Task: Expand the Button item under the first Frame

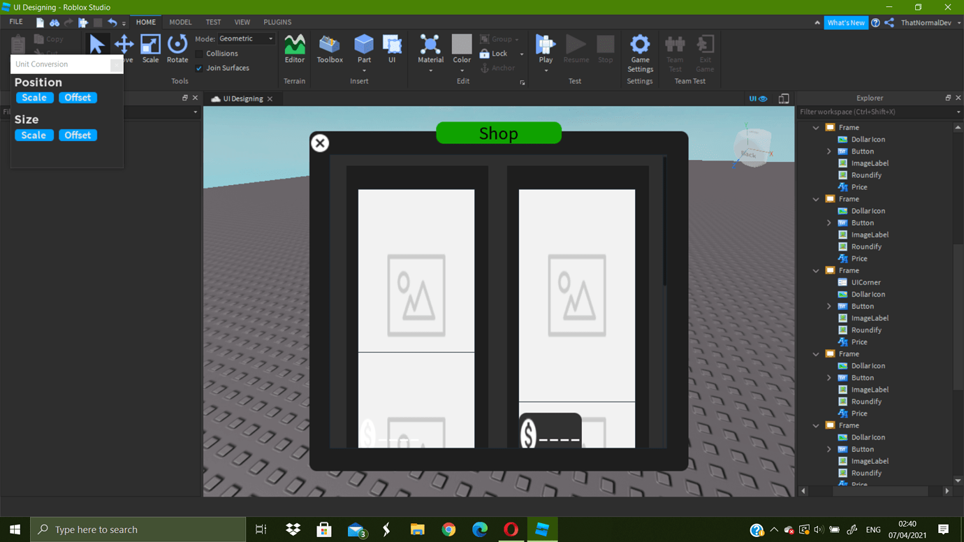Action: (829, 151)
